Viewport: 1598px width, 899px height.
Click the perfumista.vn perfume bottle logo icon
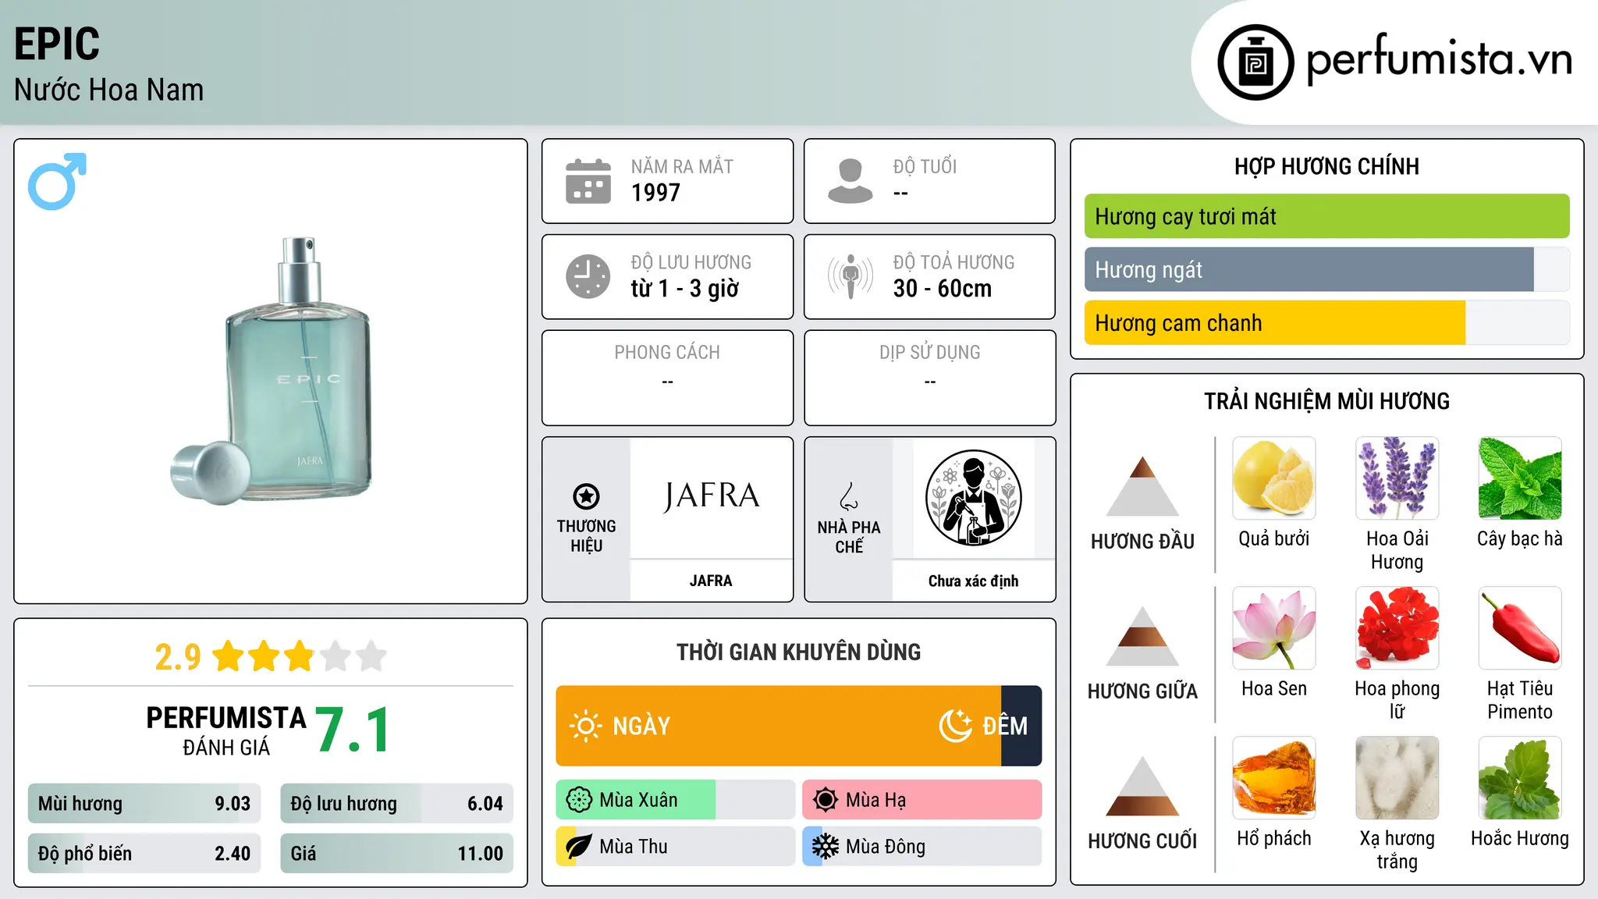pos(1255,62)
